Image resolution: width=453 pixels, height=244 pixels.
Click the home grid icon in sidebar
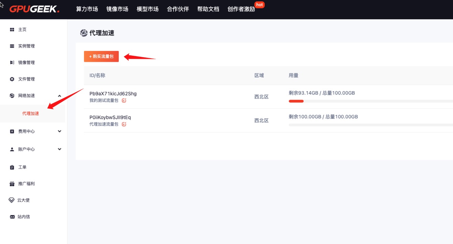pos(12,30)
